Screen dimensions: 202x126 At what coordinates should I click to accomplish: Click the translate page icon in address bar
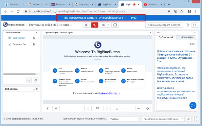[175, 11]
